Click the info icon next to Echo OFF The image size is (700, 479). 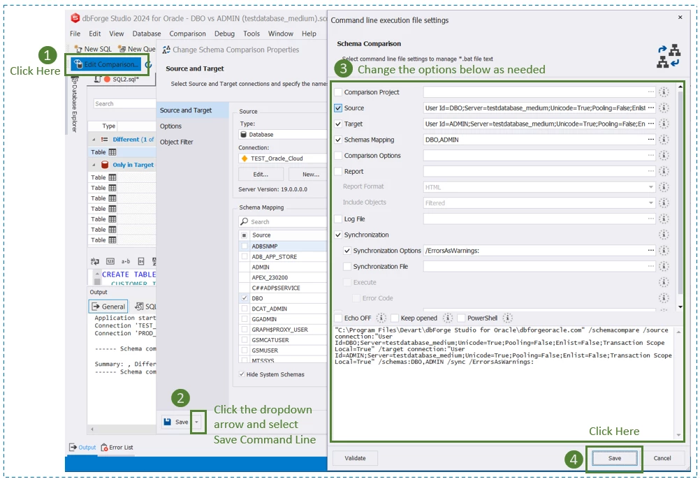pos(381,318)
